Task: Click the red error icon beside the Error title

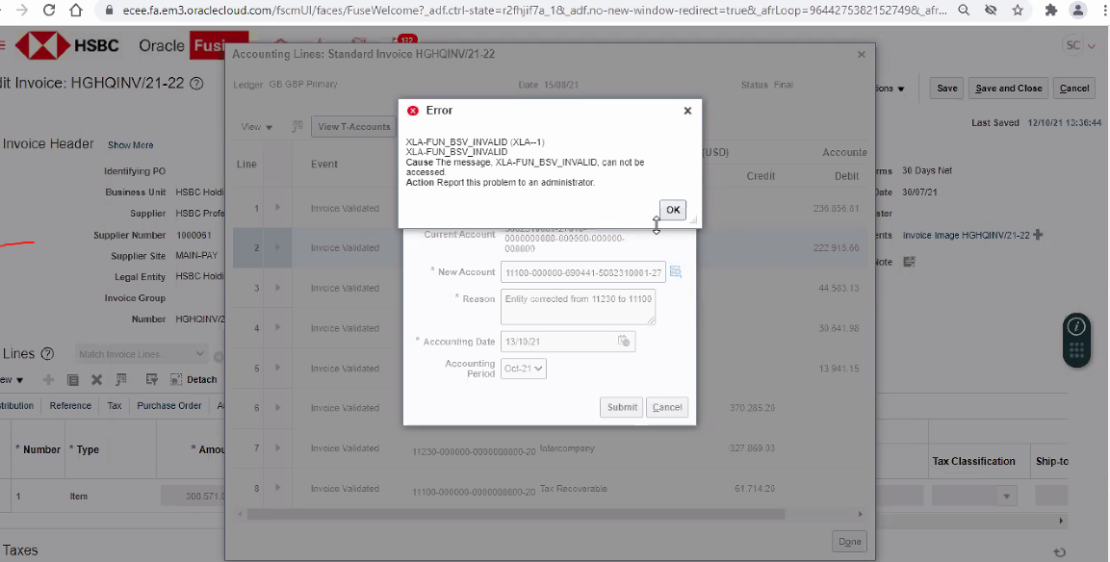Action: (x=413, y=111)
